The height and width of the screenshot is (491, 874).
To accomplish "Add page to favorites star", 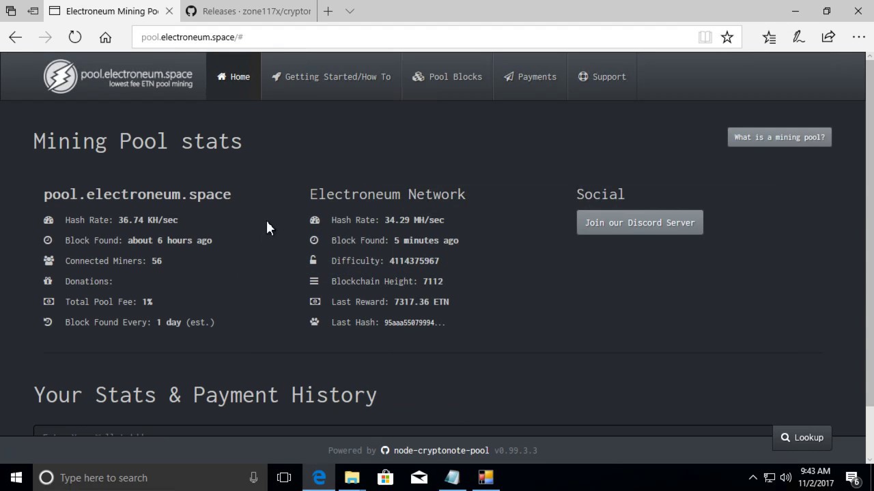I will tap(727, 37).
